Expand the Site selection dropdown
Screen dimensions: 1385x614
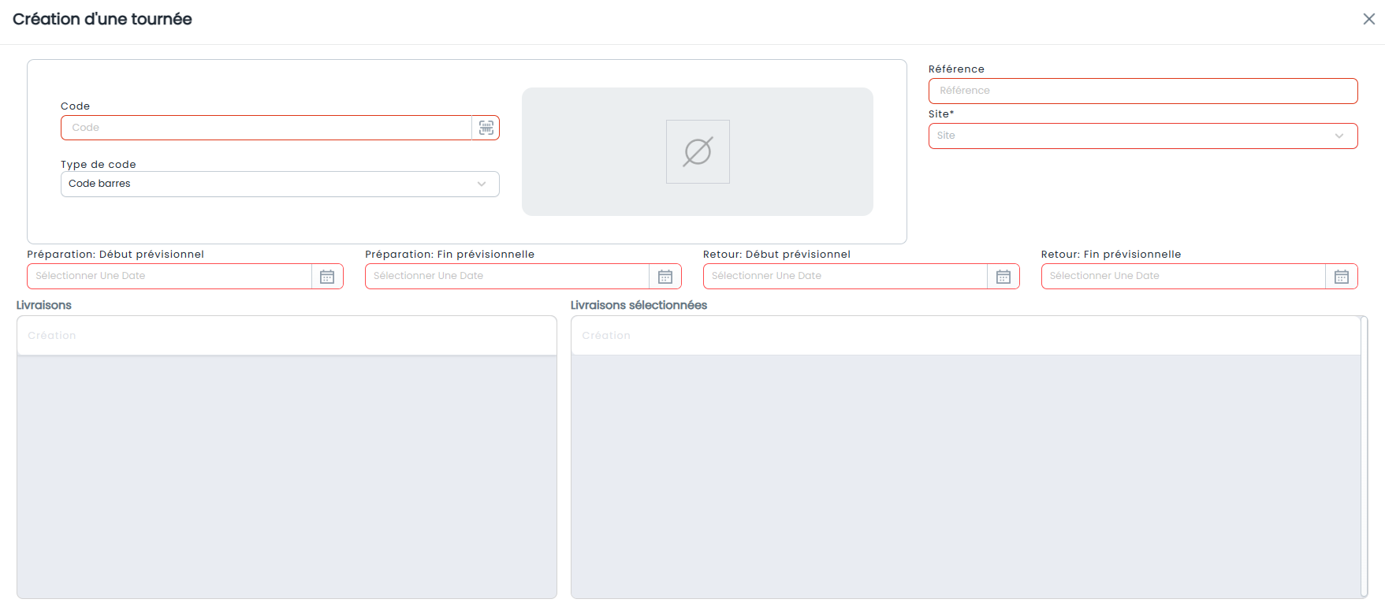[x=1143, y=136]
